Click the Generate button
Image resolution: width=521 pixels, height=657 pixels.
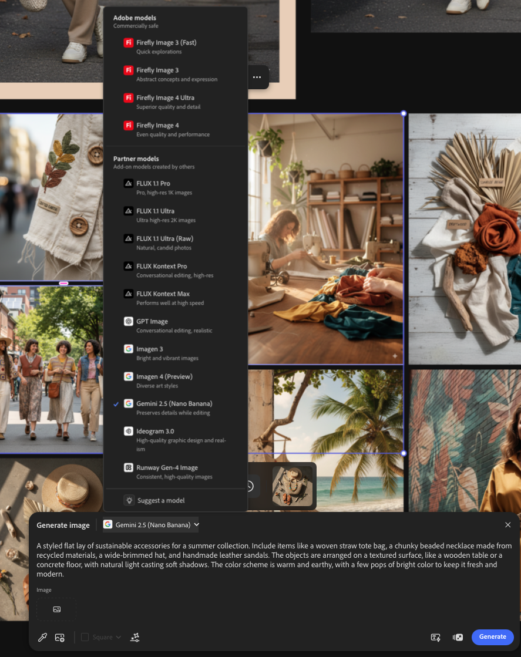pyautogui.click(x=492, y=637)
